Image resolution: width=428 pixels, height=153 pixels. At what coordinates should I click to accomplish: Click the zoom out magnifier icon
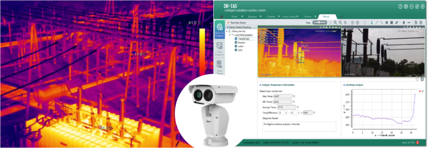click(340, 23)
